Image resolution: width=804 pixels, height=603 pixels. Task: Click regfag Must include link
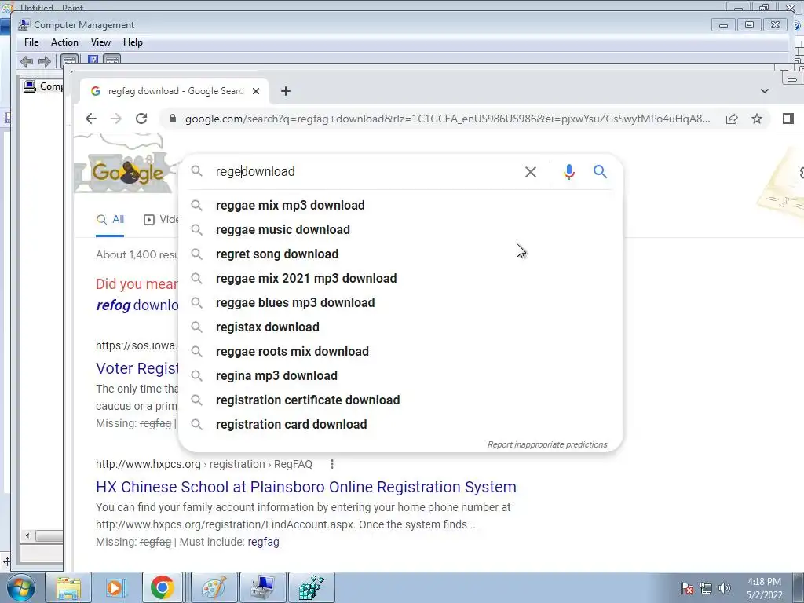(264, 542)
